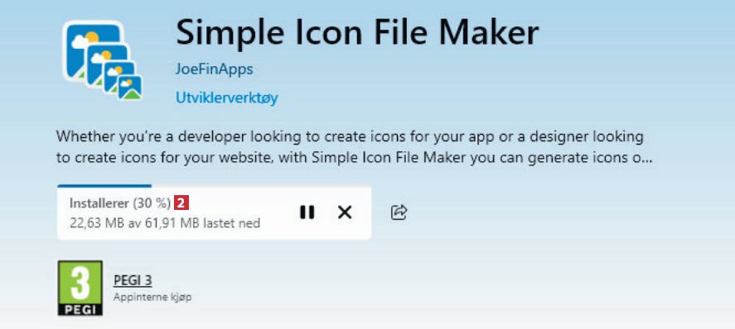Click the description's first line about developers
This screenshot has height=329, width=735.
[350, 137]
